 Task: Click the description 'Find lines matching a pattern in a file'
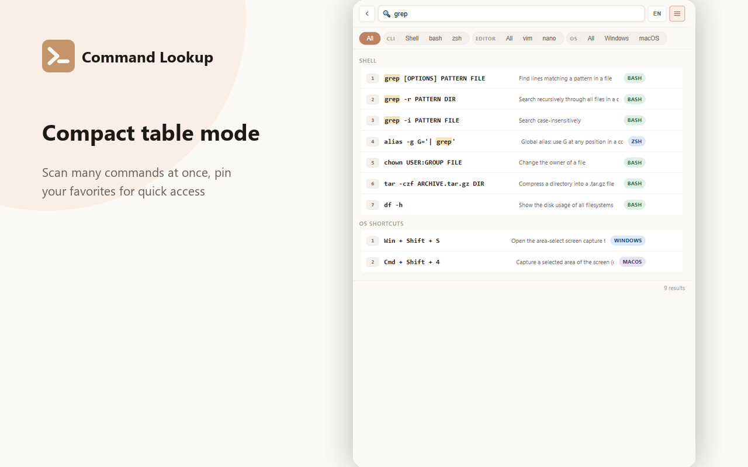[566, 78]
